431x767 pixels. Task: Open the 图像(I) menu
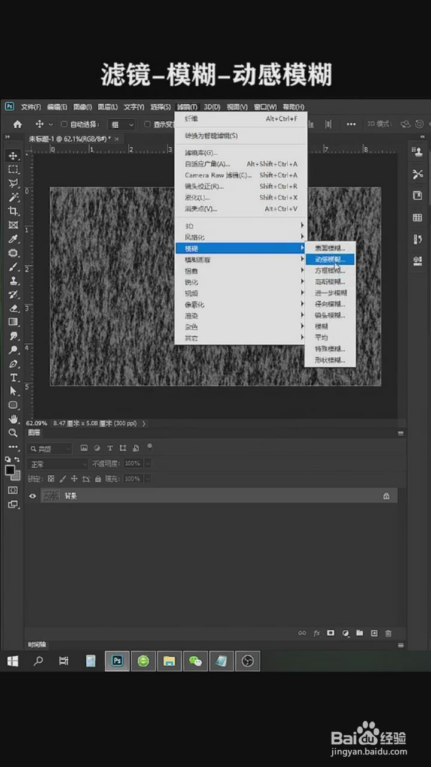coord(83,107)
